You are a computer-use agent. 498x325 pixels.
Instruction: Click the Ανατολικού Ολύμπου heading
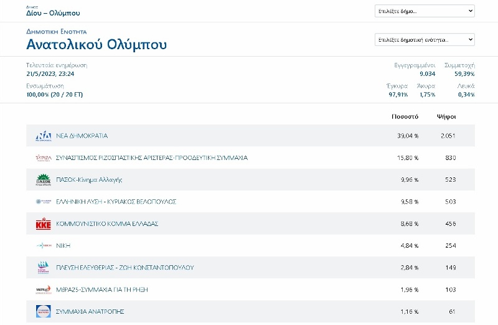[96, 44]
